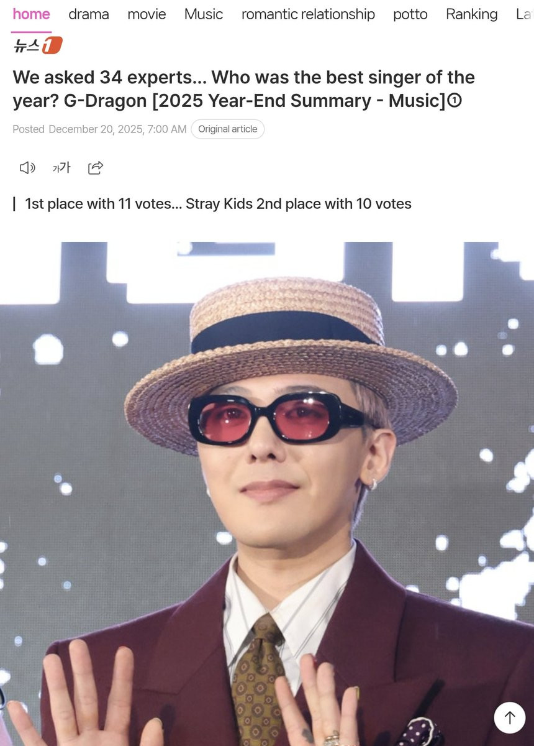
Task: Select the Music tab
Action: [204, 14]
